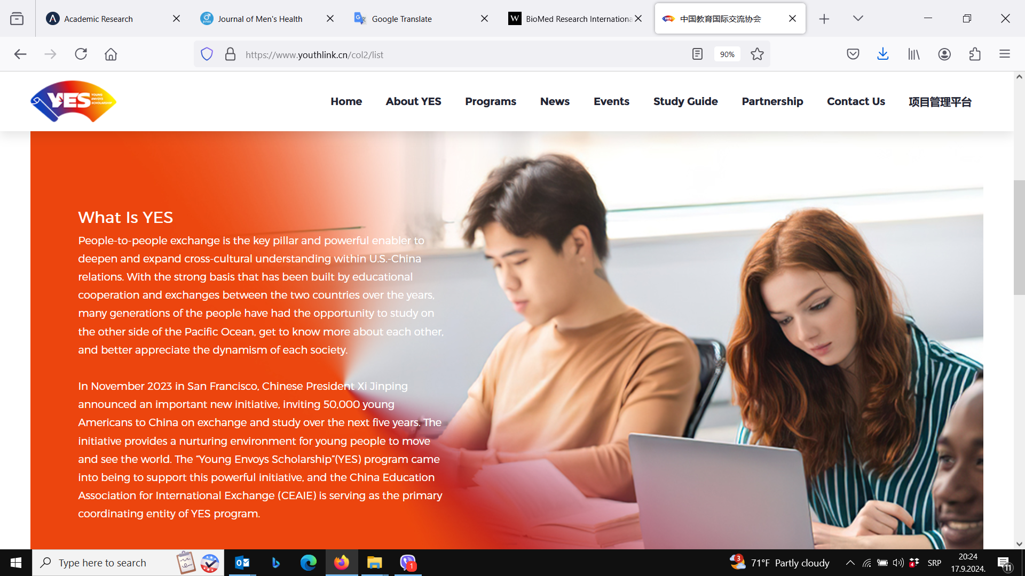1025x576 pixels.
Task: Go to the Events page
Action: (x=611, y=101)
